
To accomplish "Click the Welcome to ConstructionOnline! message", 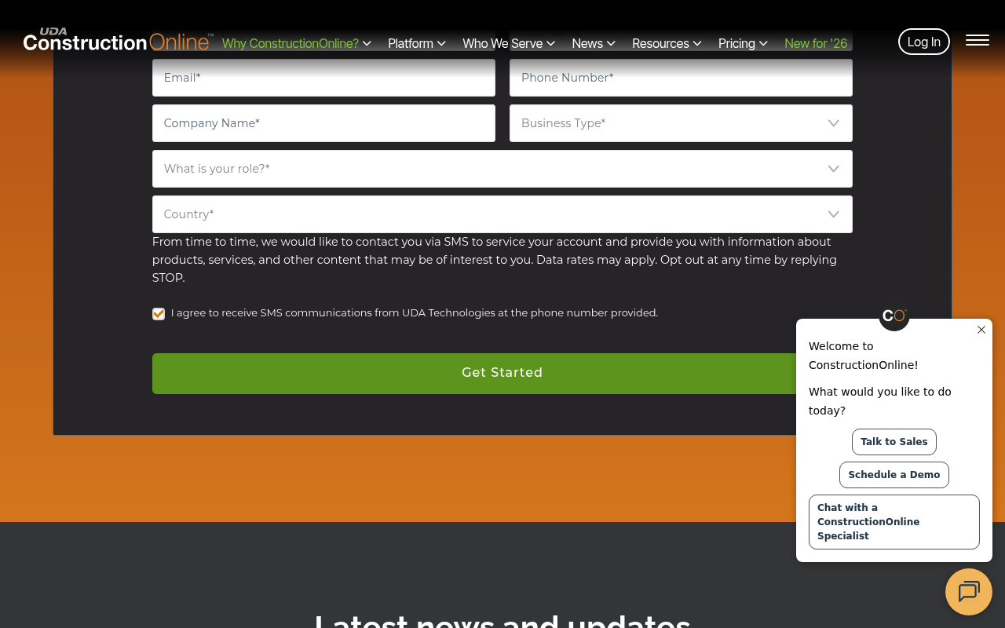I will coord(863,356).
